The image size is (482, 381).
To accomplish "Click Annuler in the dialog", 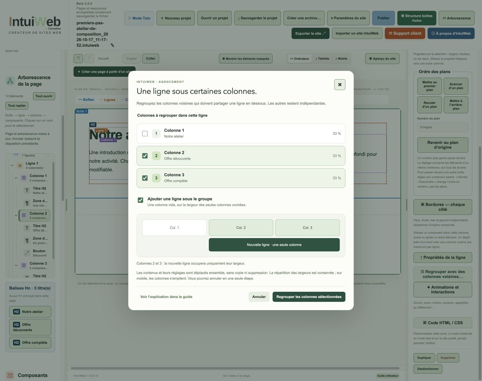I will [259, 297].
